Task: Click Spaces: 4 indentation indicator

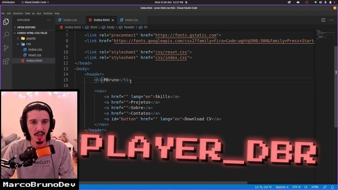Action: 281,187
